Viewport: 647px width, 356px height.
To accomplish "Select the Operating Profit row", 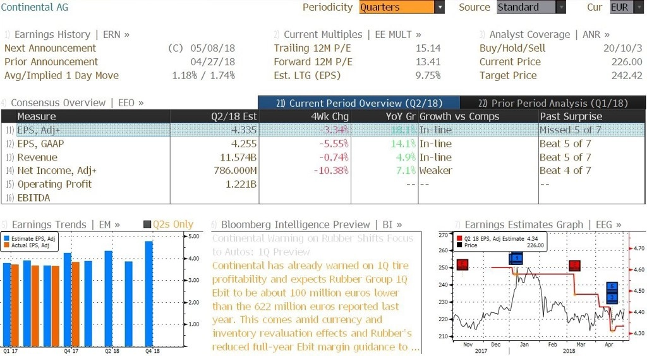I will coord(323,184).
